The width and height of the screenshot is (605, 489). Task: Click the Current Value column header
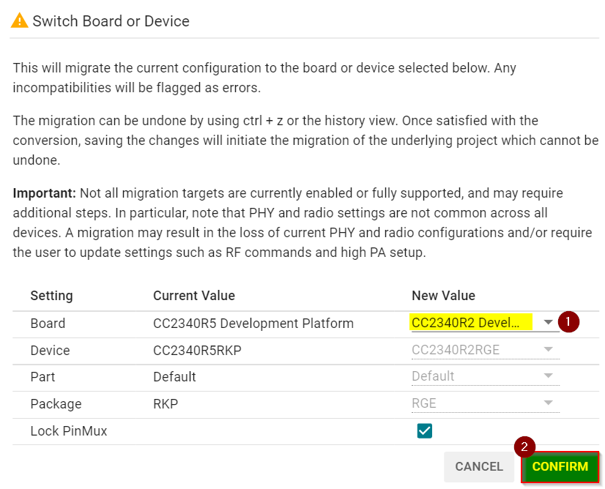click(x=194, y=296)
